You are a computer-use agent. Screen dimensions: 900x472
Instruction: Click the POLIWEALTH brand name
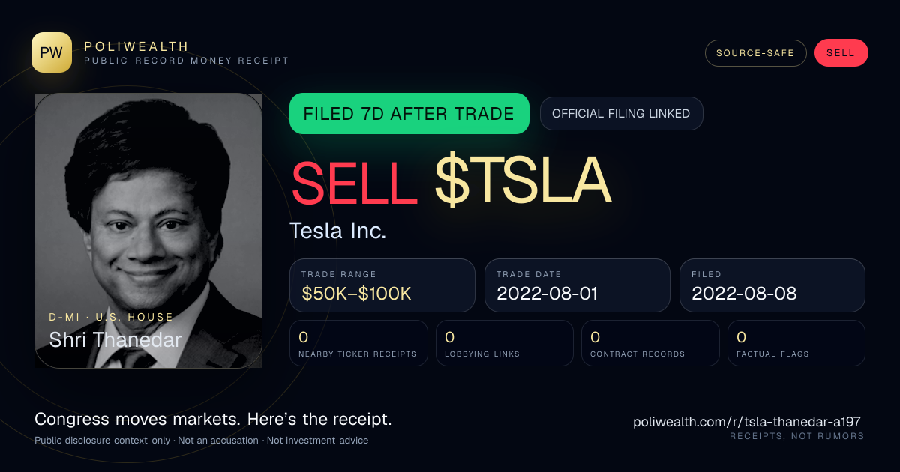(136, 46)
